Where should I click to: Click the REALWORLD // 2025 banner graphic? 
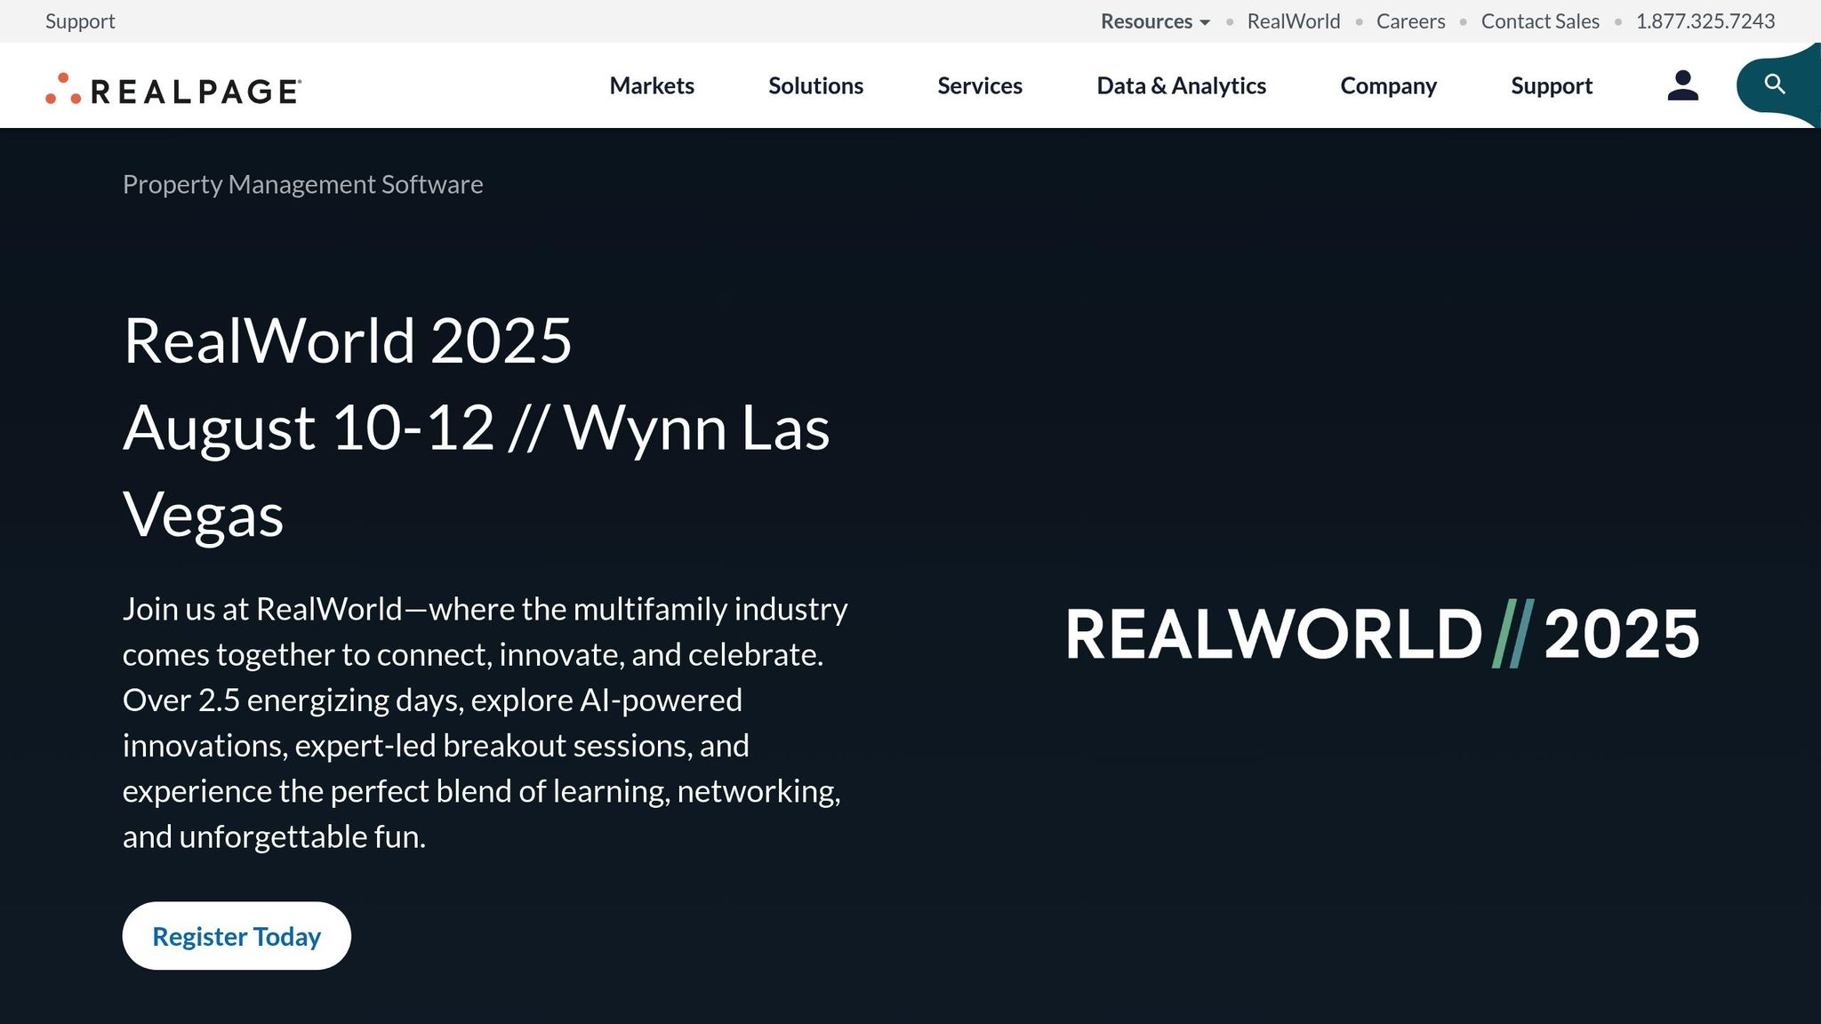[x=1383, y=634]
